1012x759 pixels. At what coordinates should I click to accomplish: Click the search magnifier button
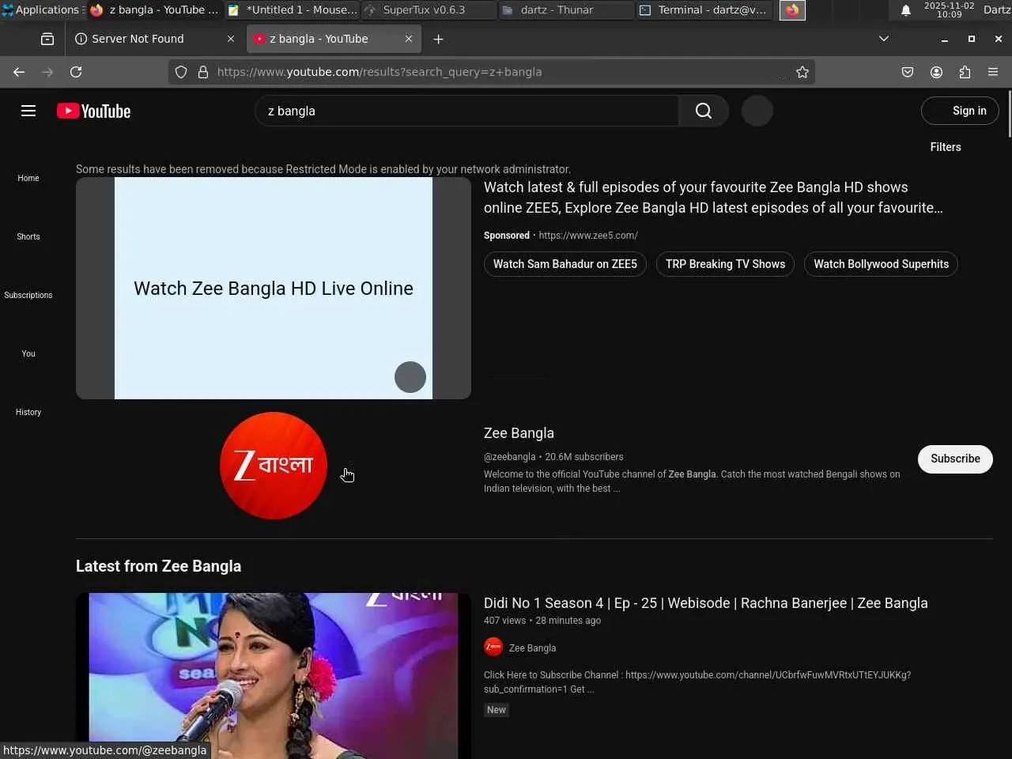pos(704,111)
